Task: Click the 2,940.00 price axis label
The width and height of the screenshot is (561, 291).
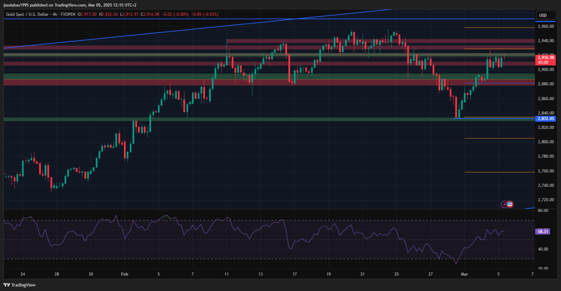Action: (x=546, y=41)
